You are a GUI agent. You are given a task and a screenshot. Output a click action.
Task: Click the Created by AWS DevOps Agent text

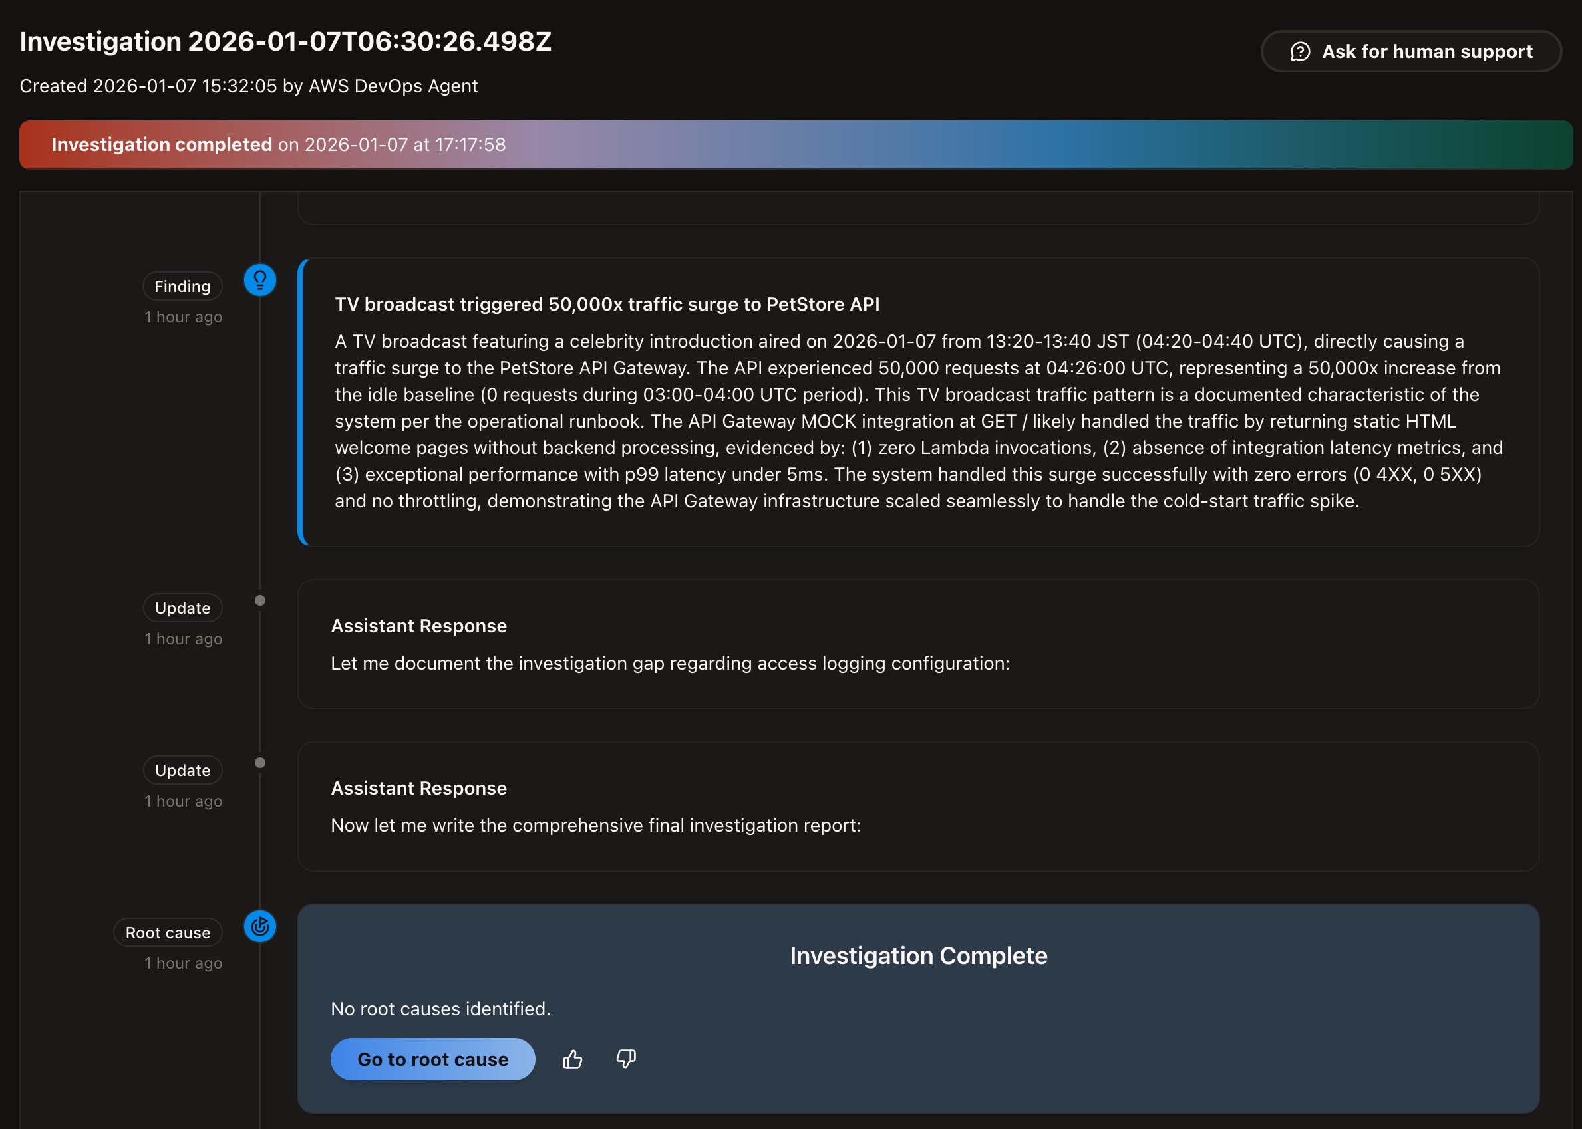(x=249, y=86)
